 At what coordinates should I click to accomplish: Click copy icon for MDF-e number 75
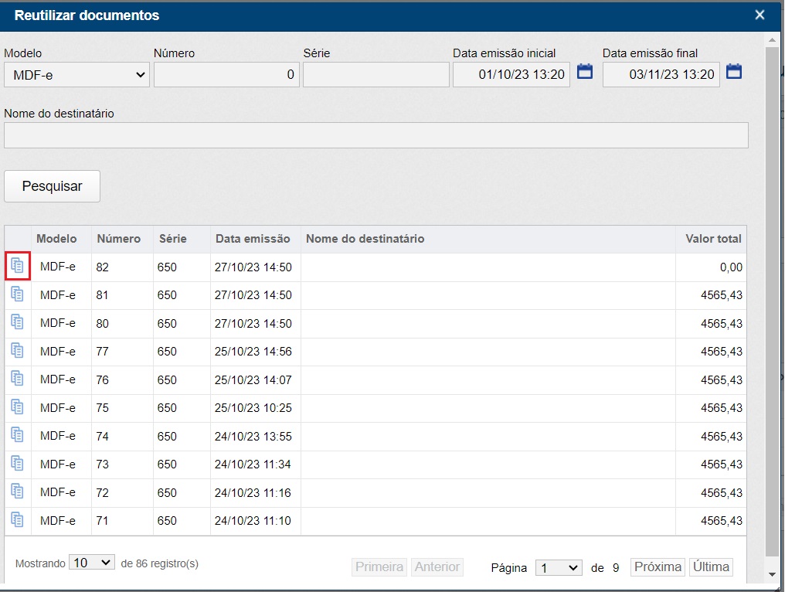click(x=17, y=407)
